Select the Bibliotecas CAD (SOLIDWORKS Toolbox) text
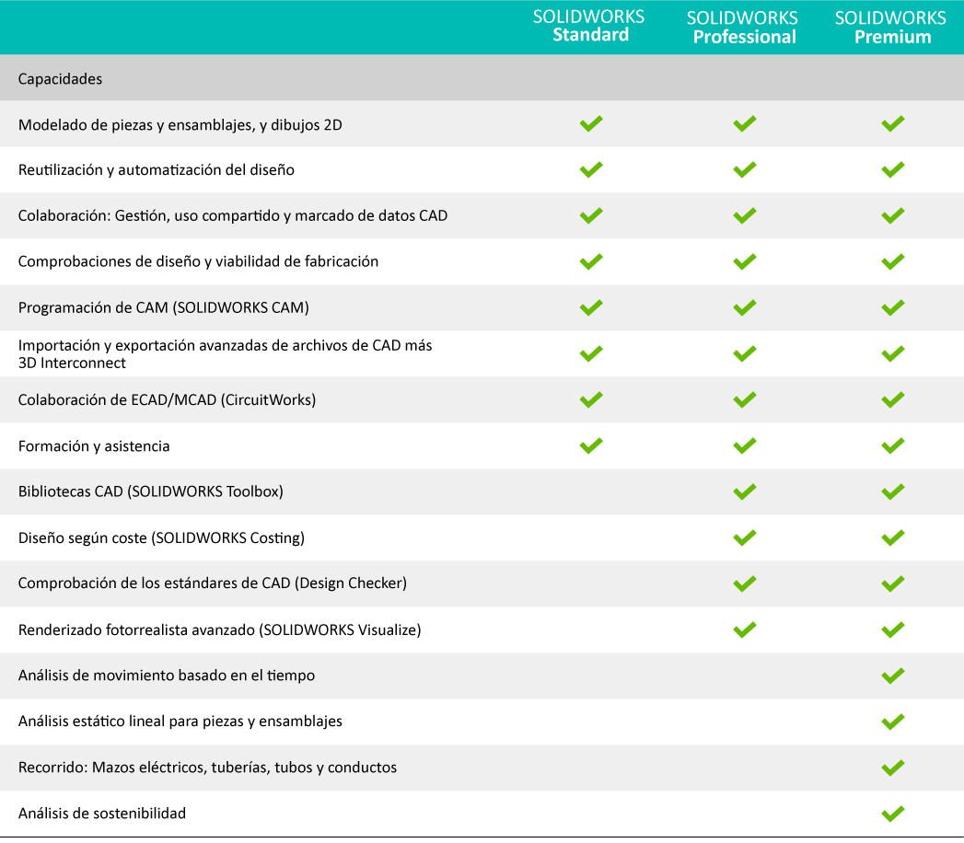The width and height of the screenshot is (964, 843). [x=151, y=491]
